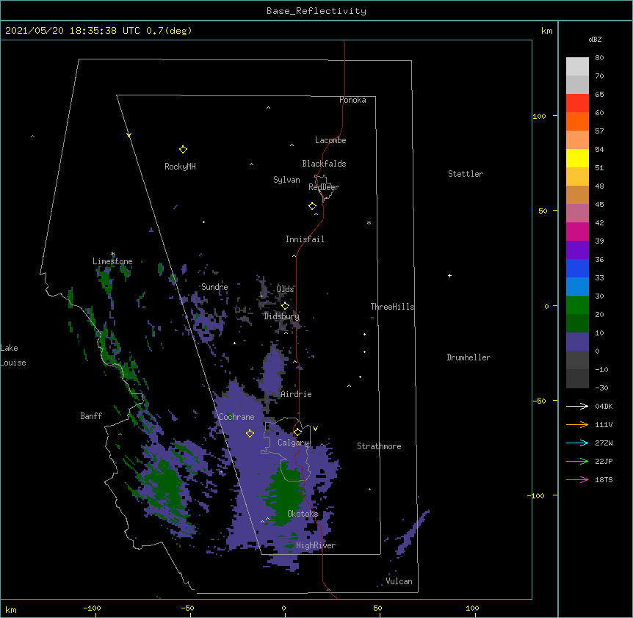Pick the dark green 10-20 dBZ swatch

tap(577, 323)
